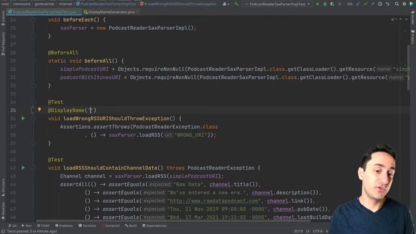Viewport: 416px width, 234px height.
Task: Run with coverage from the top toolbar
Action: pyautogui.click(x=332, y=4)
